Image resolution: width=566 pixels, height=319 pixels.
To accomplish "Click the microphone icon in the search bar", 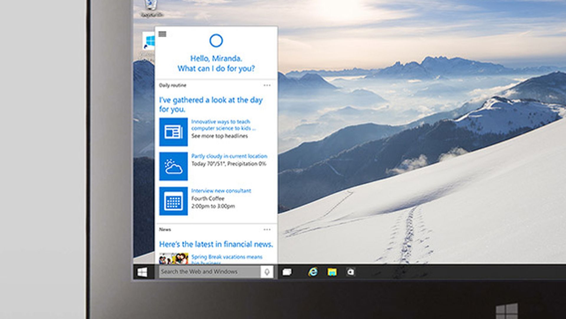I will (x=267, y=272).
